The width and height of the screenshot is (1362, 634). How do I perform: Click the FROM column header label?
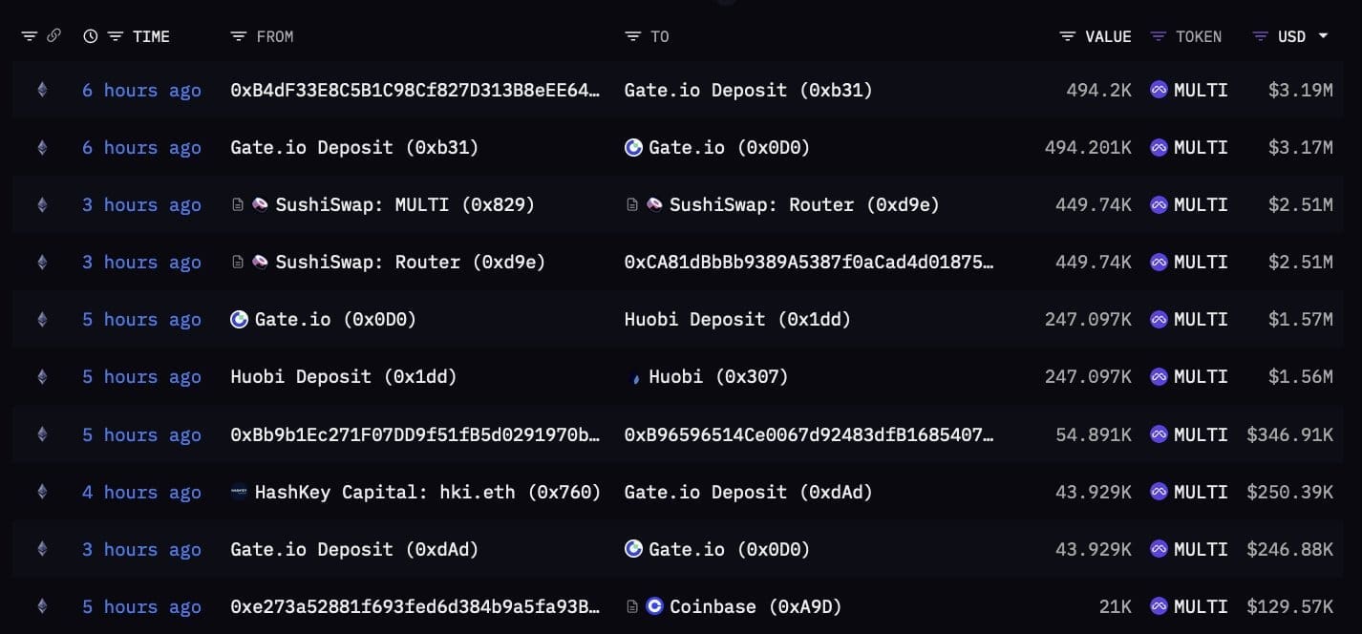[275, 36]
